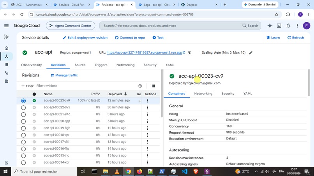Select revision acc-api-00016-flw radio button

click(x=23, y=149)
